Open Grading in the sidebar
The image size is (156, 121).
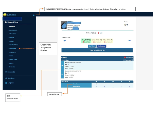[x=11, y=37]
